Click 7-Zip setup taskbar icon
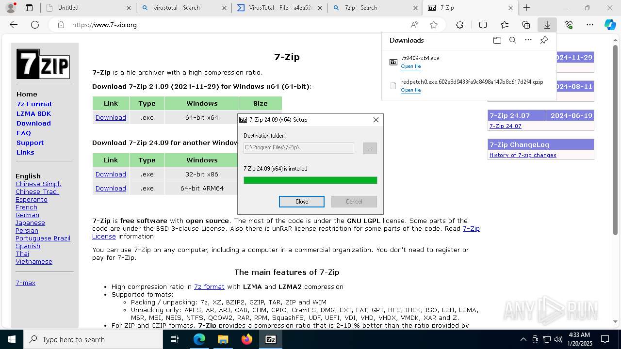 click(x=271, y=339)
